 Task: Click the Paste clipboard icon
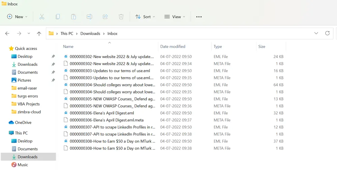pos(73,17)
